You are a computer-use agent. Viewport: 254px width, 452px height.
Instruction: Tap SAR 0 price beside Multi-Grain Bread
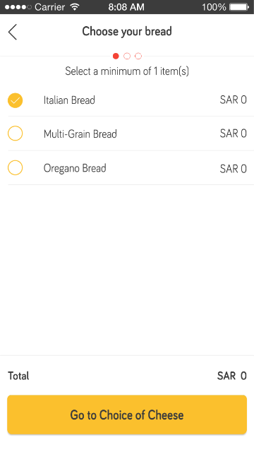(x=234, y=133)
